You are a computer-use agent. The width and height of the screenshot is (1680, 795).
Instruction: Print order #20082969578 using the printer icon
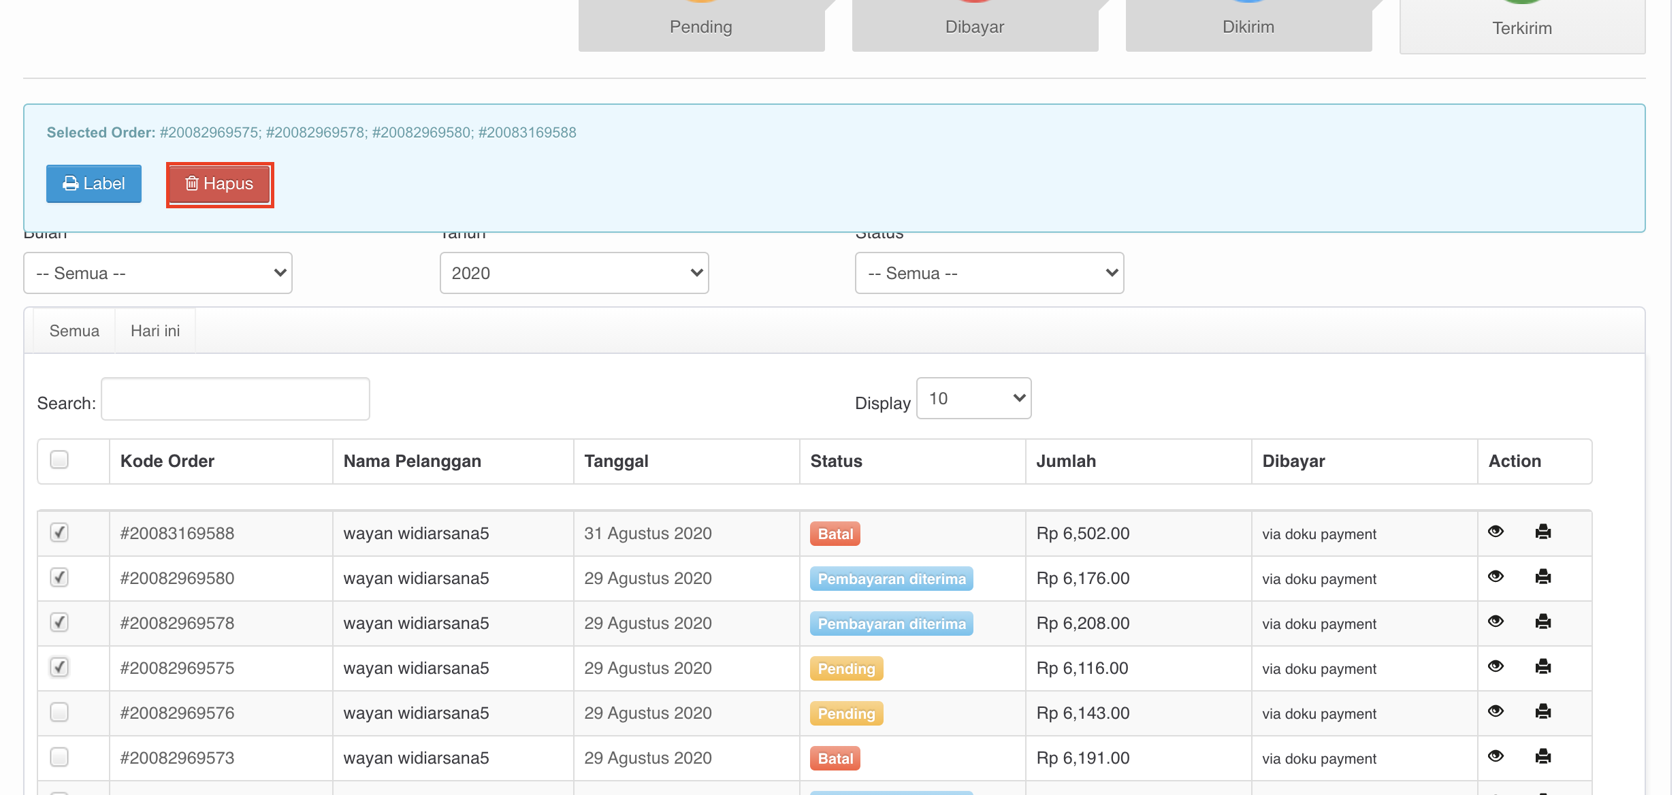click(1542, 621)
